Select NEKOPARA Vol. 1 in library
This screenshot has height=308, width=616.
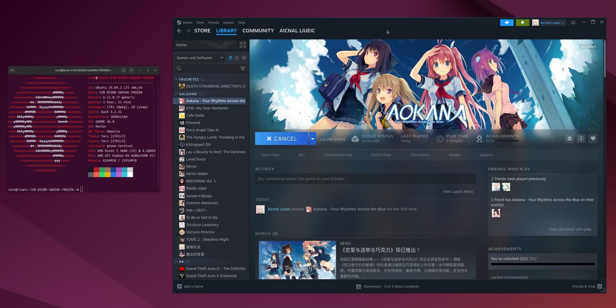201,181
